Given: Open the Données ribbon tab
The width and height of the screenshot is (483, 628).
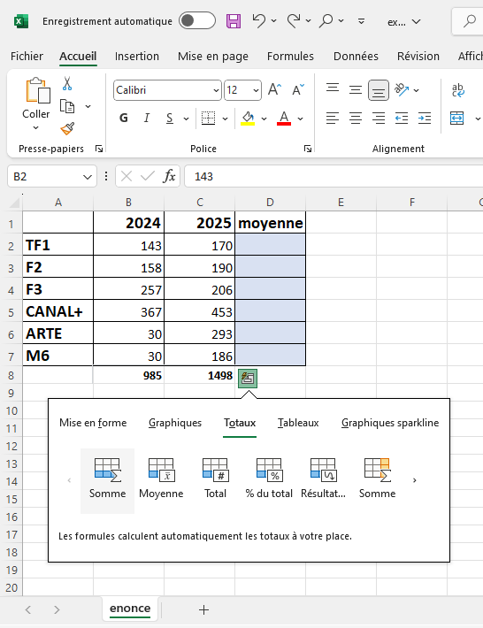Looking at the screenshot, I should [356, 56].
